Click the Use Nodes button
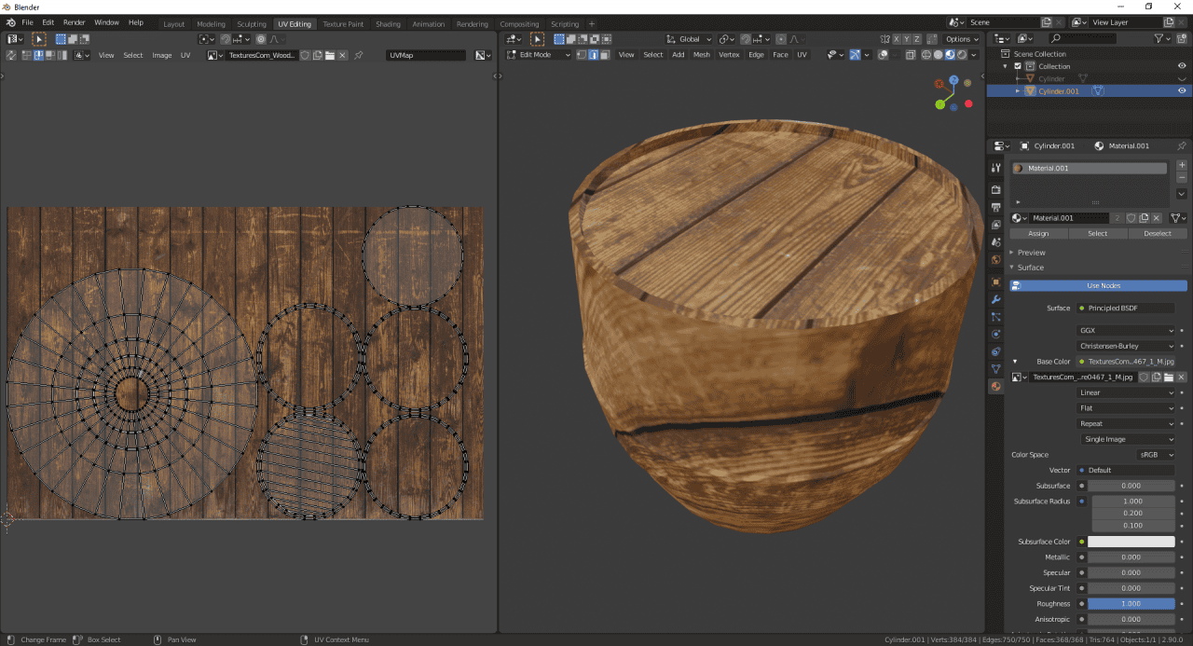The height and width of the screenshot is (646, 1193). (x=1105, y=285)
